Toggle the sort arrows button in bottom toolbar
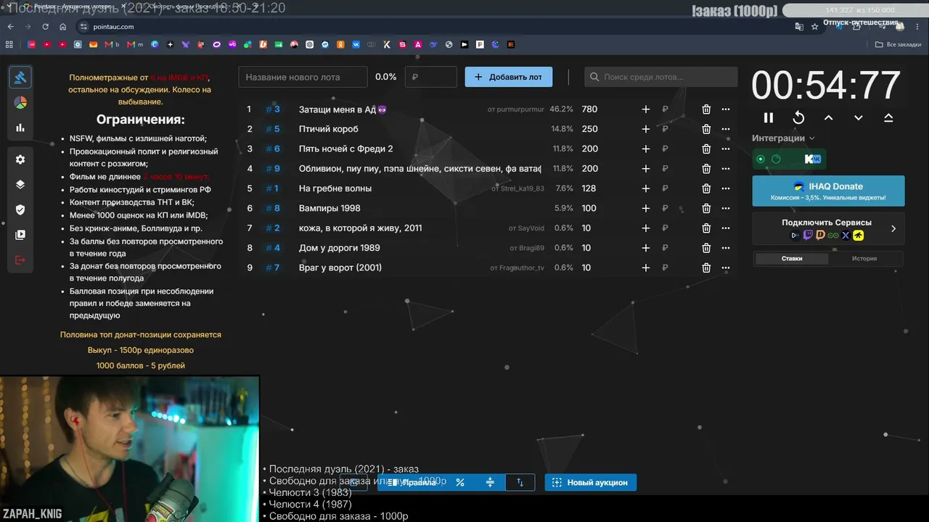 pos(520,482)
